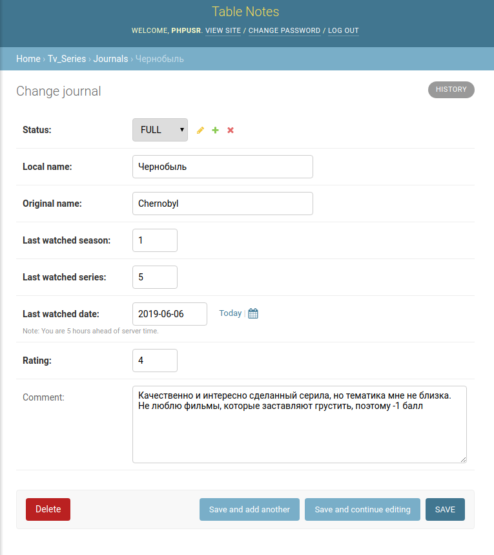494x555 pixels.
Task: Click the PHPUSR username text
Action: (x=186, y=30)
